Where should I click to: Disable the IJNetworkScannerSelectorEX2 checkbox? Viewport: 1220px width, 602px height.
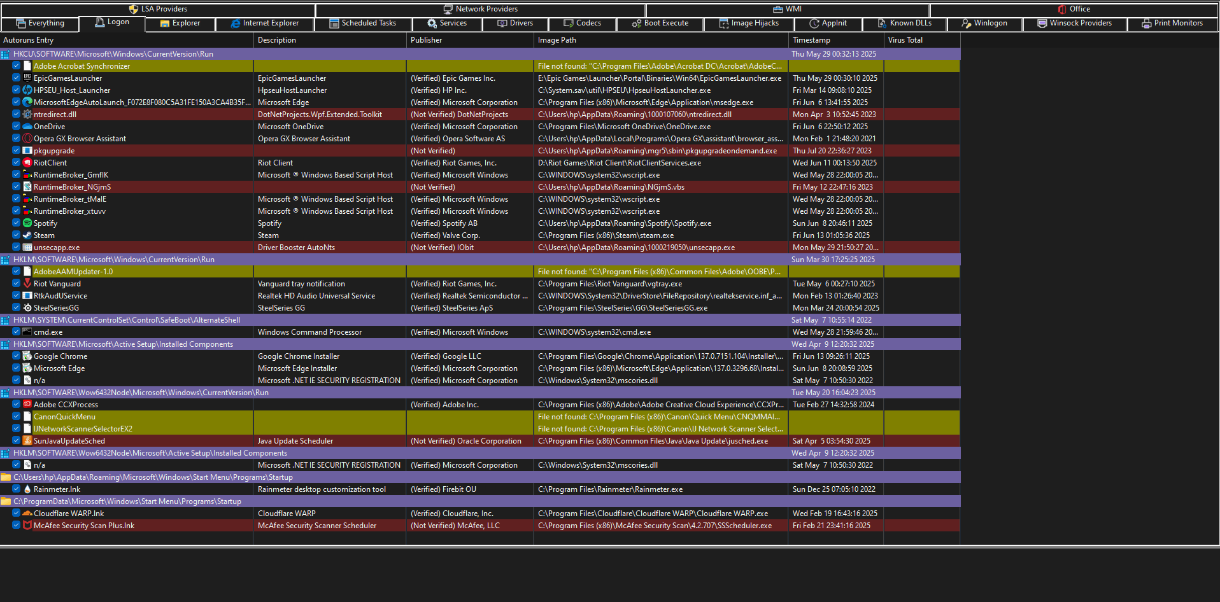click(17, 428)
